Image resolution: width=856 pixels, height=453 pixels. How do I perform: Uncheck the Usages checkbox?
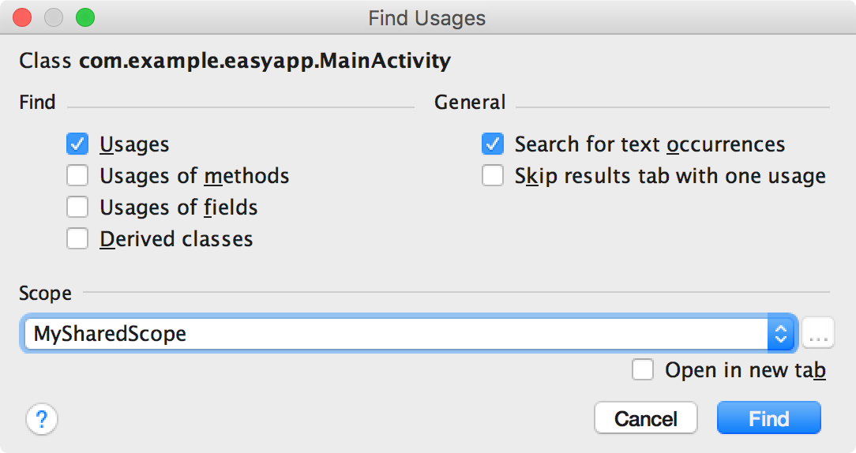(x=77, y=144)
